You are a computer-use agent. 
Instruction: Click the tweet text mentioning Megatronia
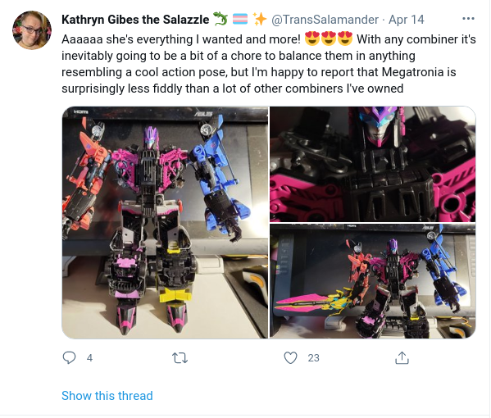[269, 64]
